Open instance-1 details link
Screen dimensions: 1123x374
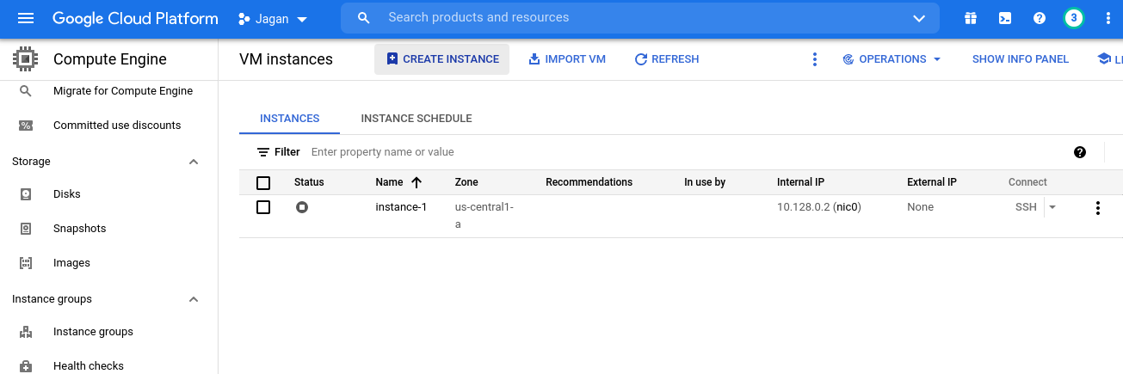tap(401, 207)
